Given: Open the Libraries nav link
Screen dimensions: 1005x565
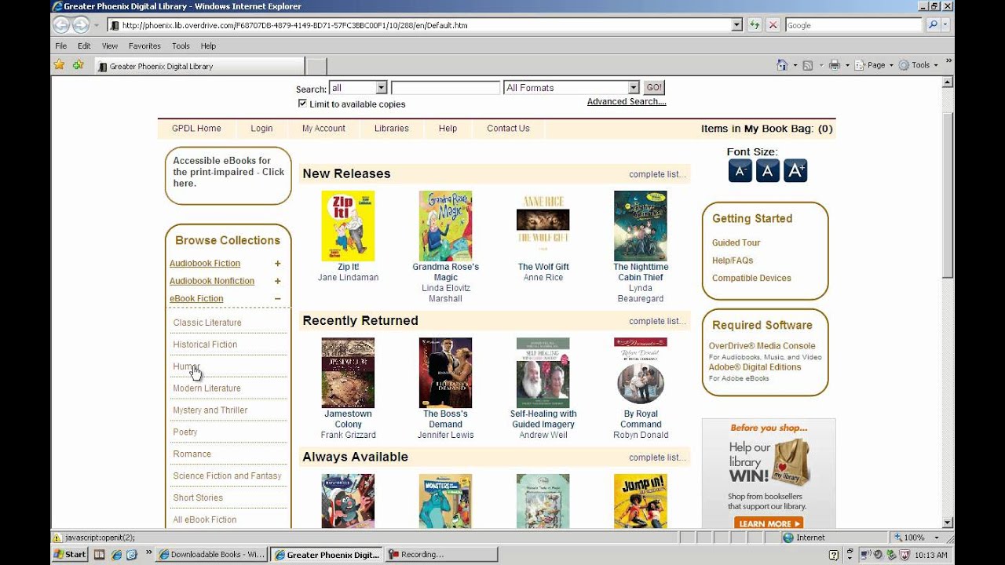Looking at the screenshot, I should click(x=391, y=129).
